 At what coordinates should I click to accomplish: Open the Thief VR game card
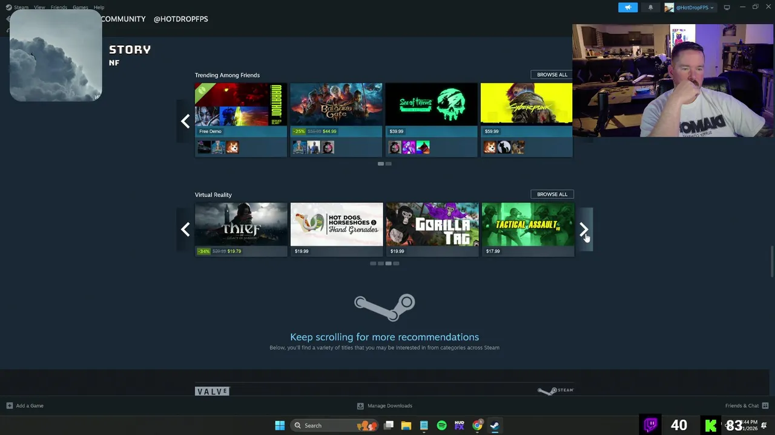tap(241, 230)
